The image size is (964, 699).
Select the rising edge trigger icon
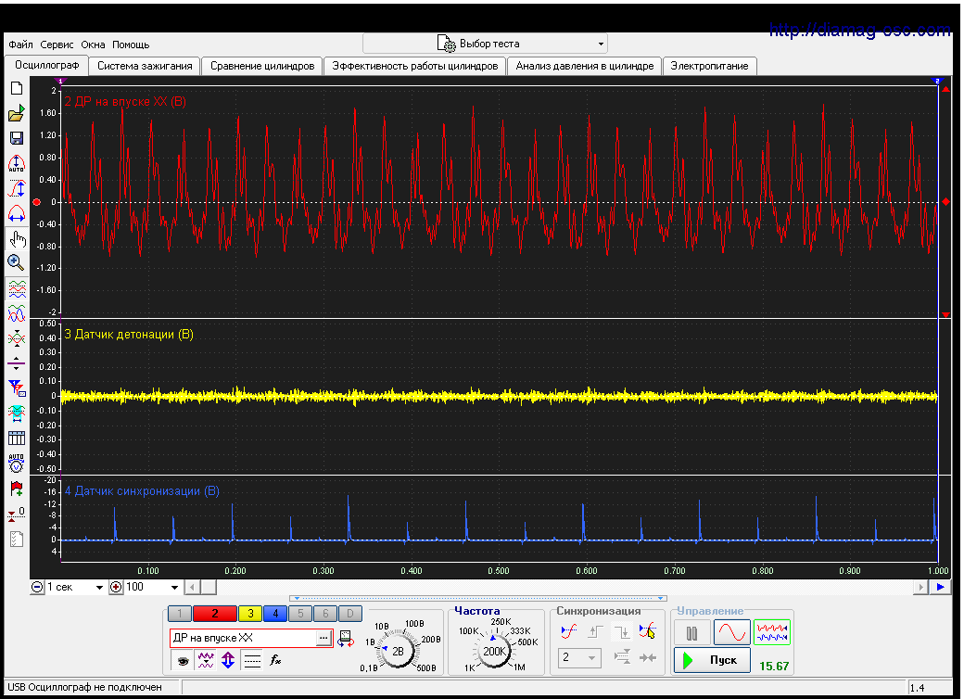click(595, 631)
